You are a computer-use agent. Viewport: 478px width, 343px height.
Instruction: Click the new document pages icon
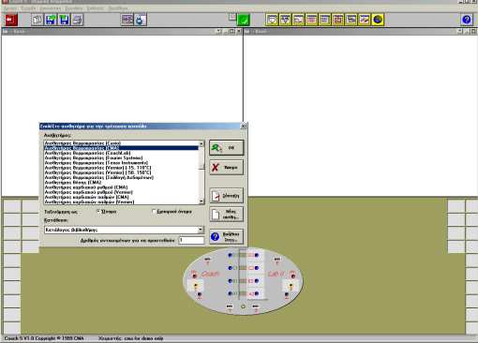(37, 20)
